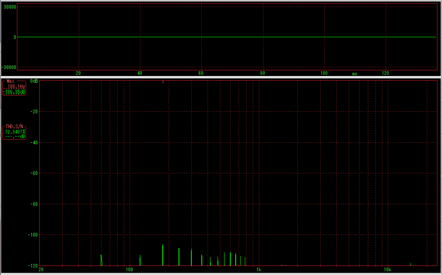
Task: Select the Max readout box title
Action: (x=10, y=81)
